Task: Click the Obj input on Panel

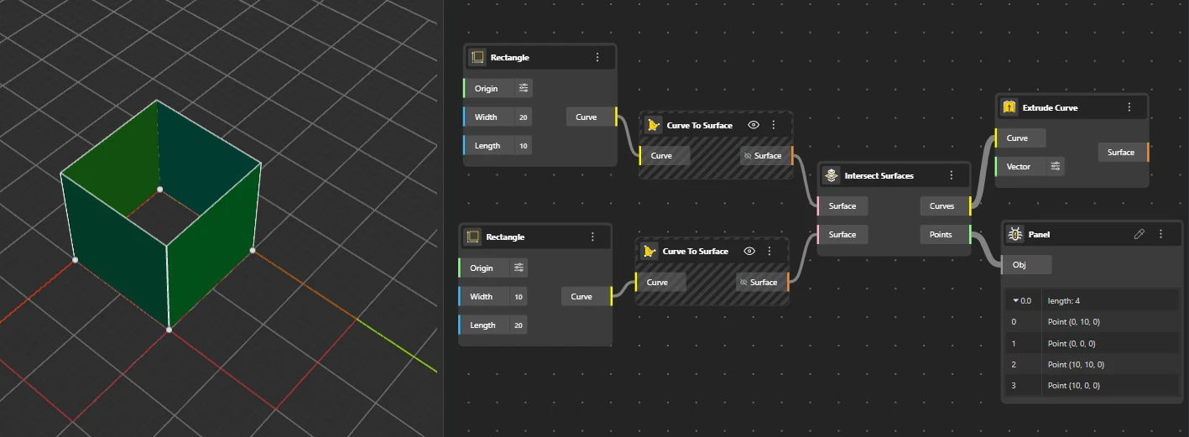Action: click(1025, 264)
